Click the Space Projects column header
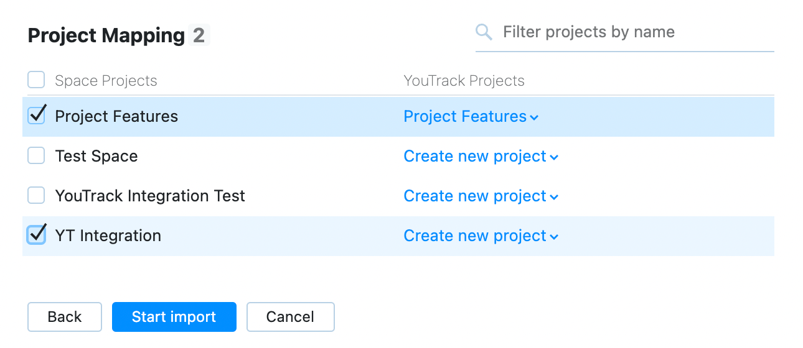This screenshot has height=348, width=803. tap(106, 81)
